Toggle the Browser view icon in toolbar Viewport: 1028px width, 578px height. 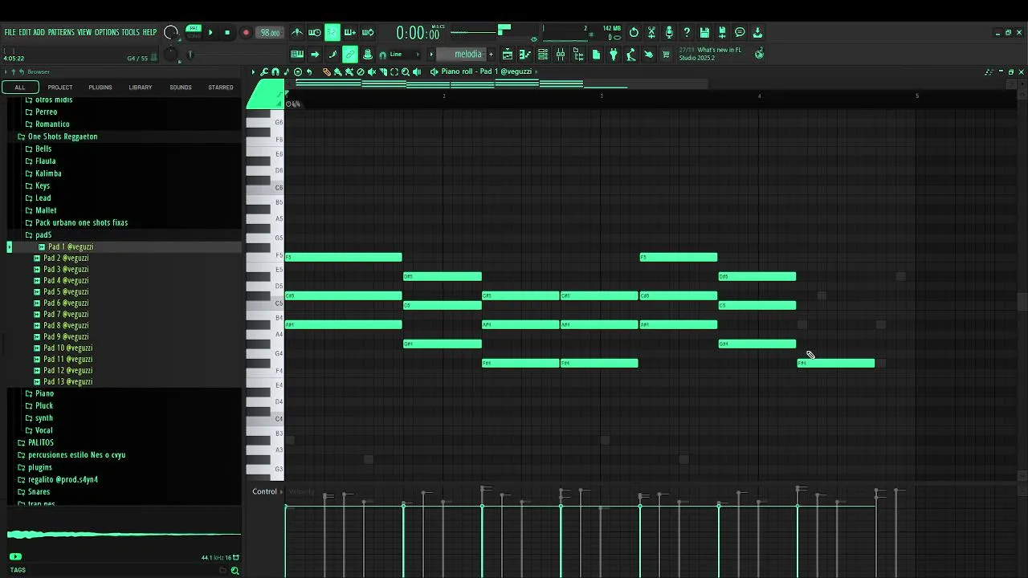pyautogui.click(x=578, y=55)
